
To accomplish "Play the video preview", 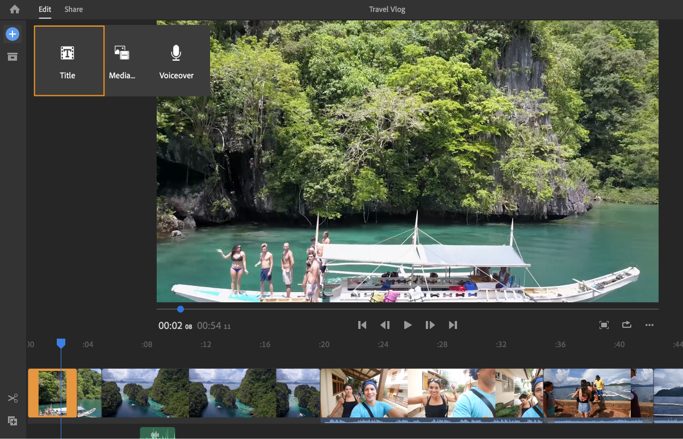I will pyautogui.click(x=408, y=325).
